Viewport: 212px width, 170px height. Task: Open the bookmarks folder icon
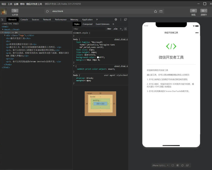coord(161,11)
